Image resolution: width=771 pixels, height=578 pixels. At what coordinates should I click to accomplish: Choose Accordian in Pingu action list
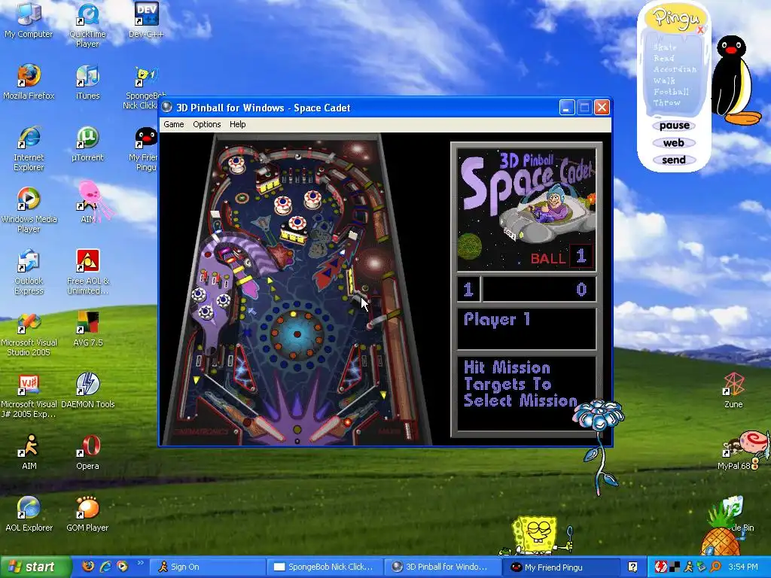click(x=675, y=69)
